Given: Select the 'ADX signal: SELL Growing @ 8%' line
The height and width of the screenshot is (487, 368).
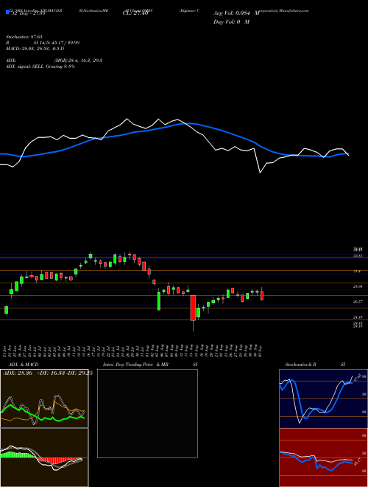Looking at the screenshot, I should (40, 66).
